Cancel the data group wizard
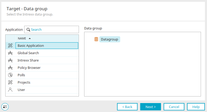 (x=174, y=107)
